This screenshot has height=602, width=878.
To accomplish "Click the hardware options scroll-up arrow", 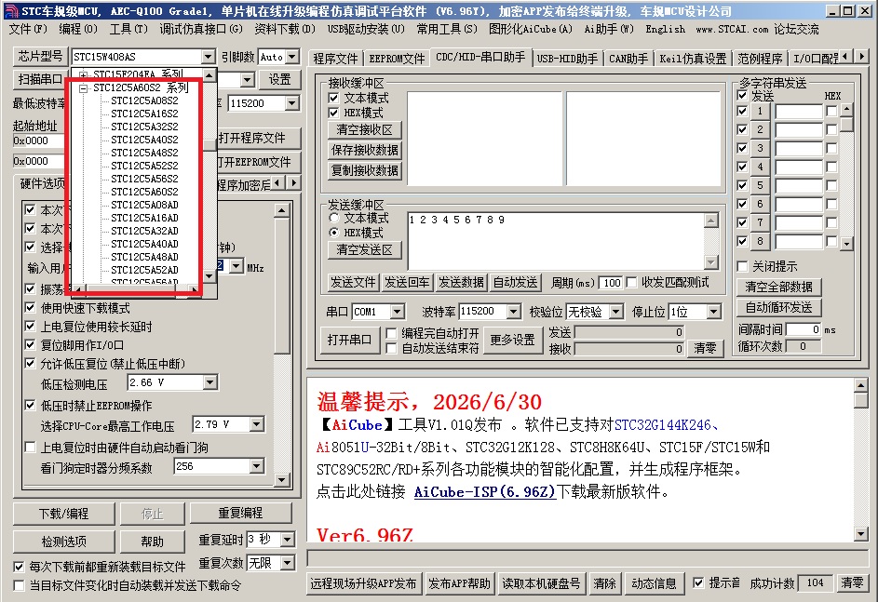I will point(282,210).
